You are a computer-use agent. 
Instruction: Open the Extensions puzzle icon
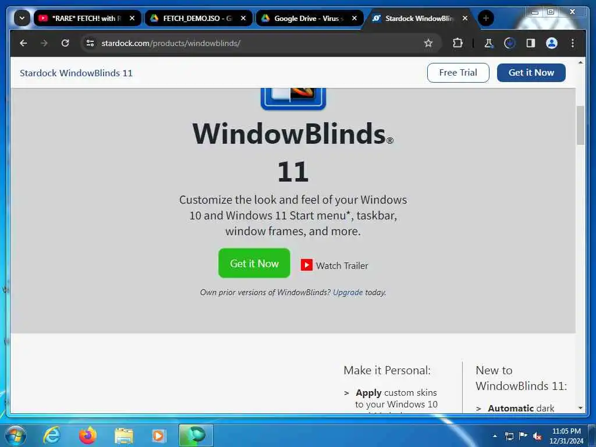point(457,43)
